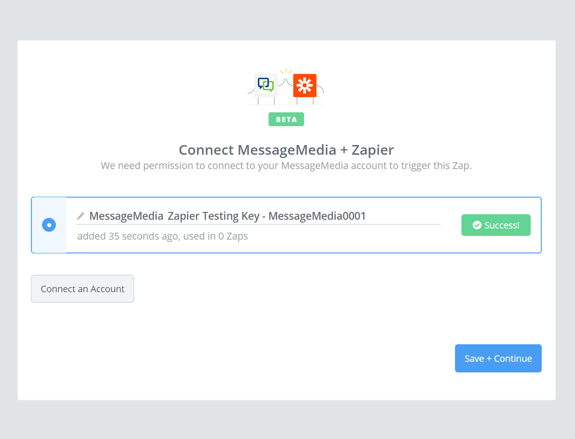Click the green Success! button
The height and width of the screenshot is (439, 575).
(496, 225)
